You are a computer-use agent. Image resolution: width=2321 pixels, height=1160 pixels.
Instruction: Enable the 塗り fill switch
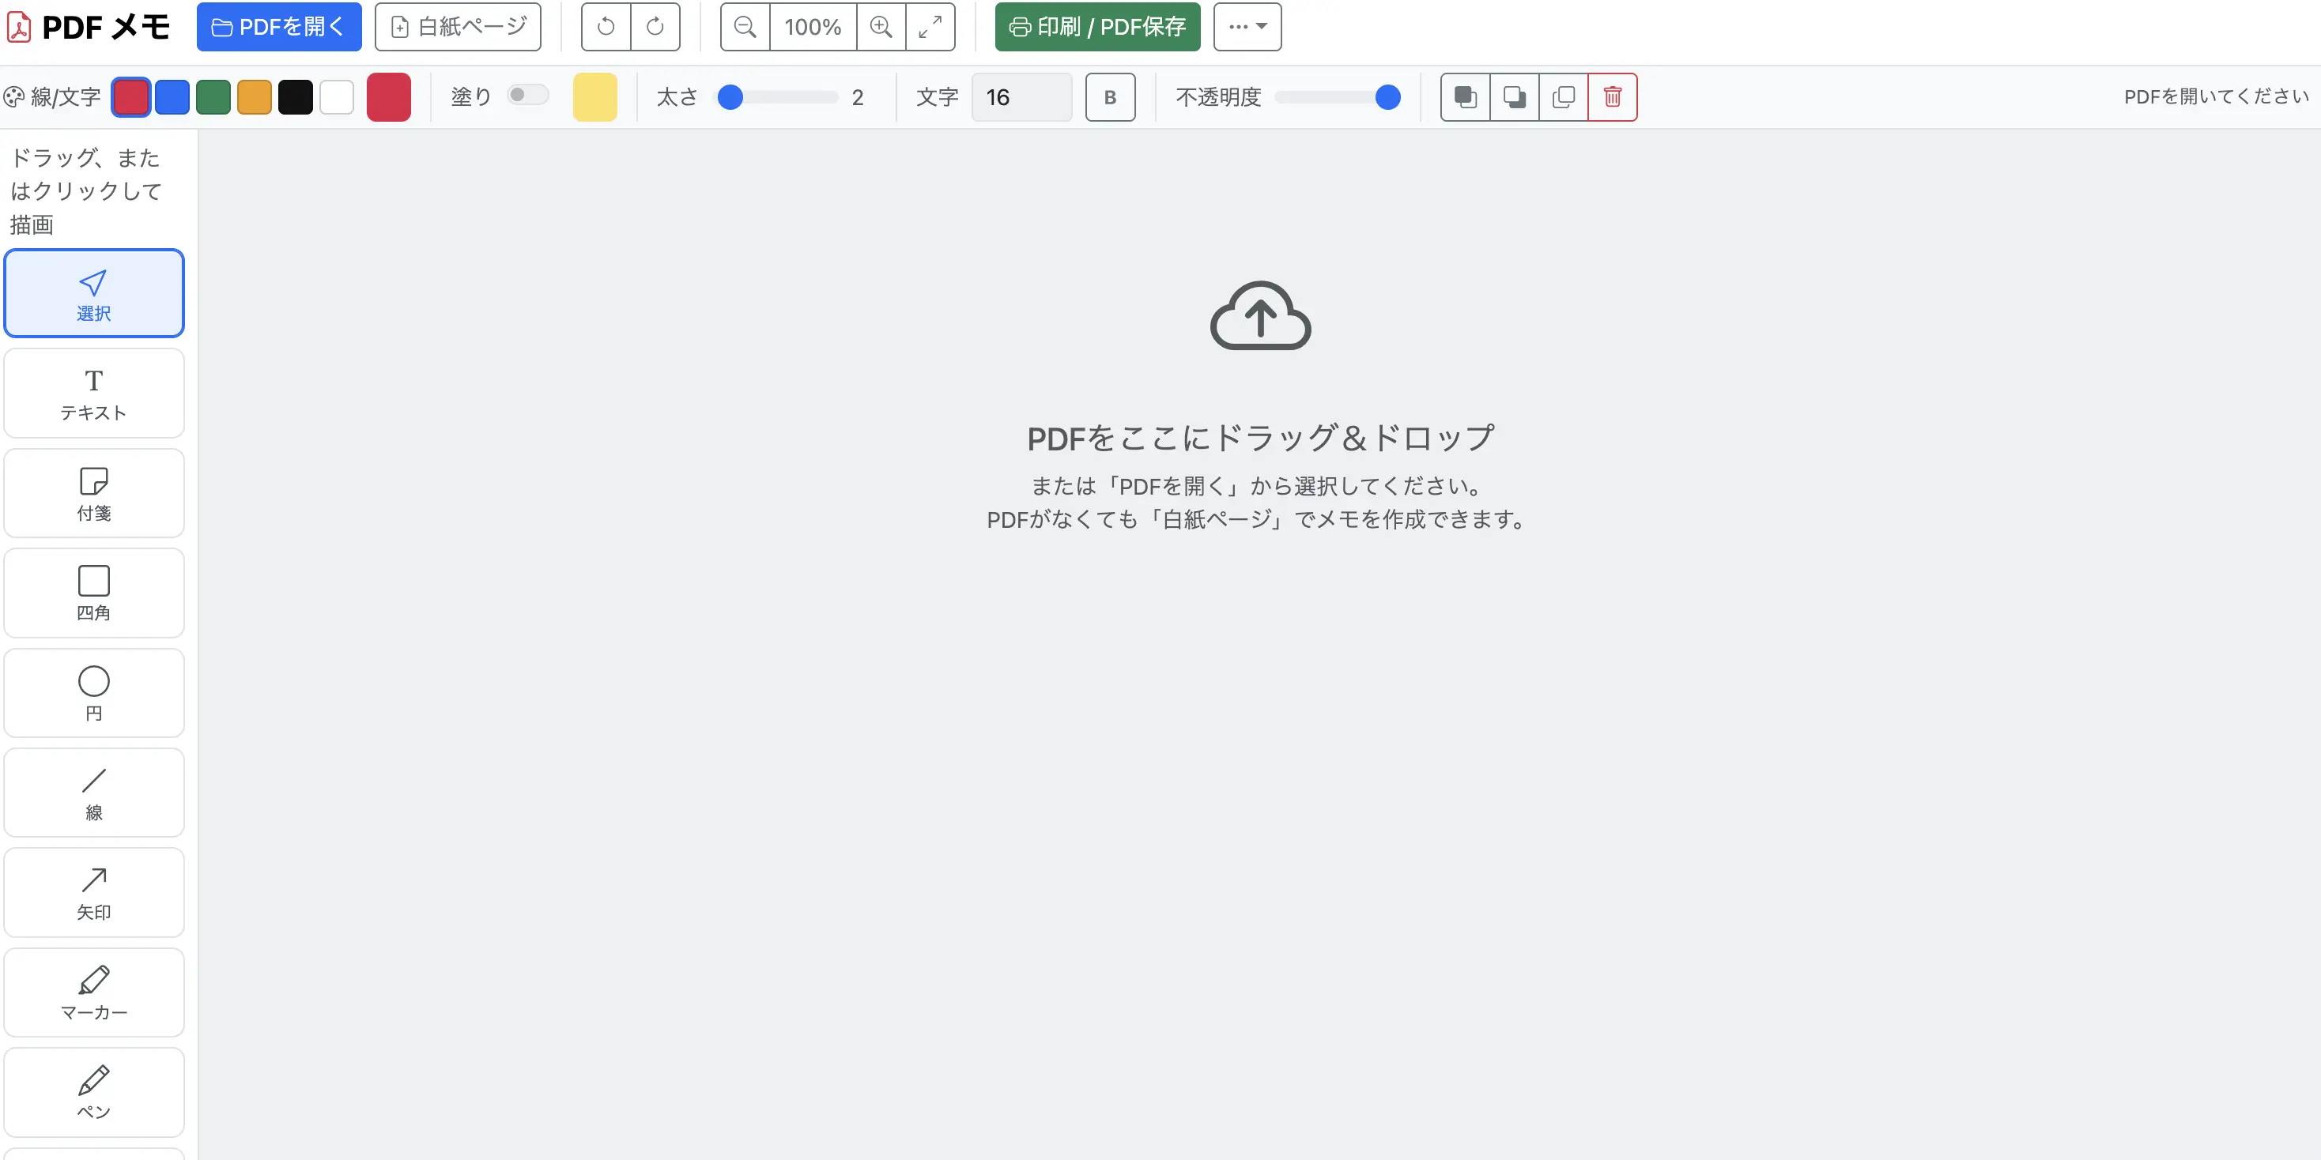528,96
